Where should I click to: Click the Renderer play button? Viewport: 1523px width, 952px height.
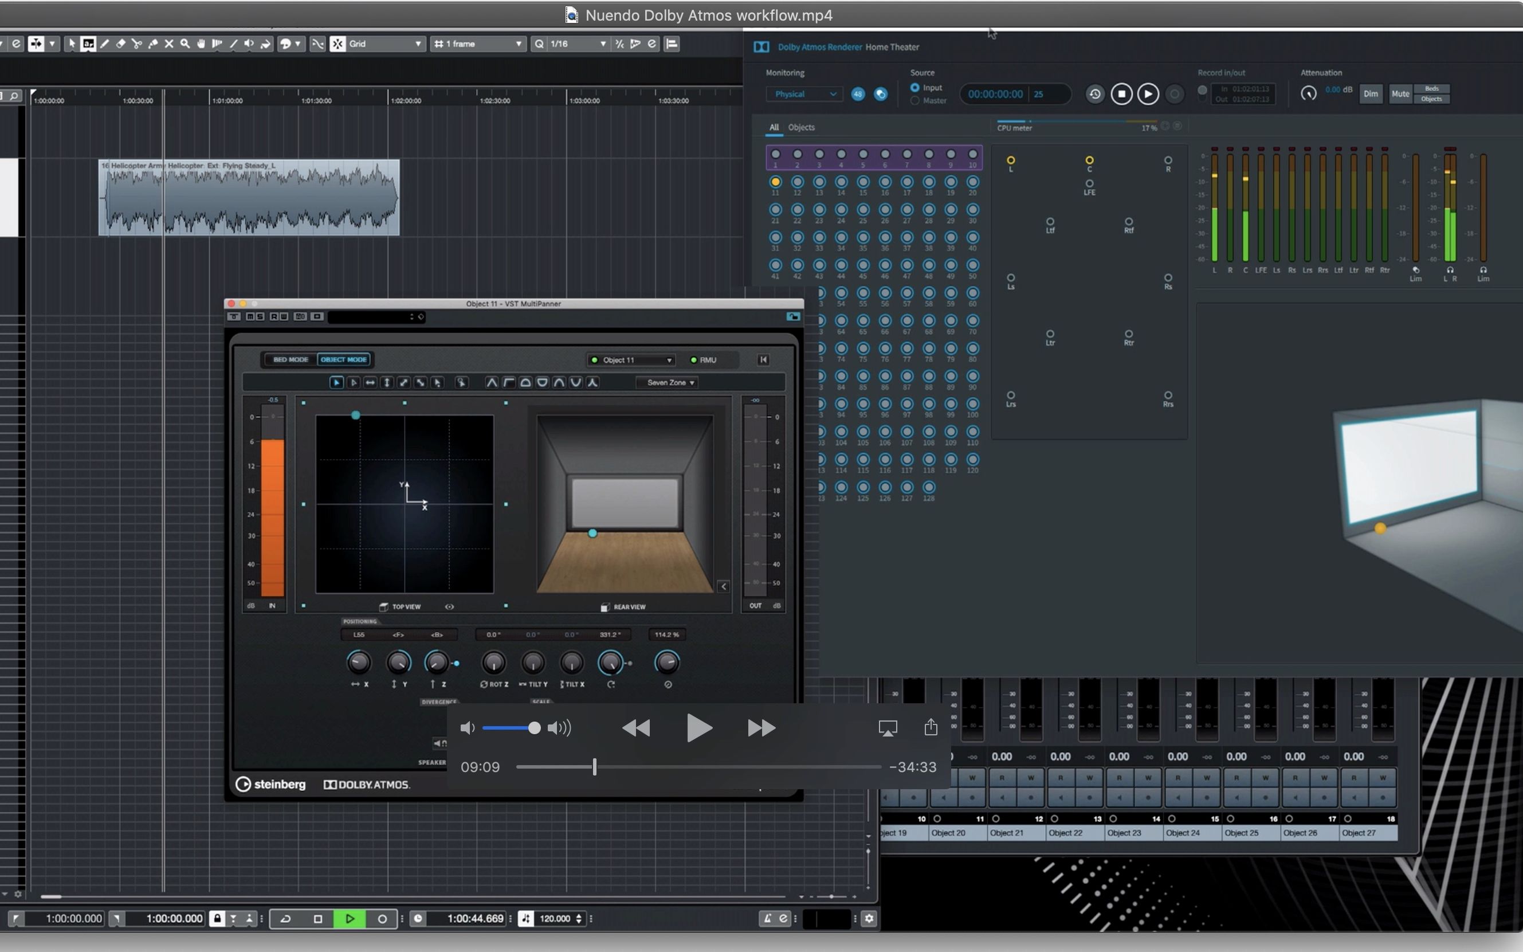tap(1148, 94)
